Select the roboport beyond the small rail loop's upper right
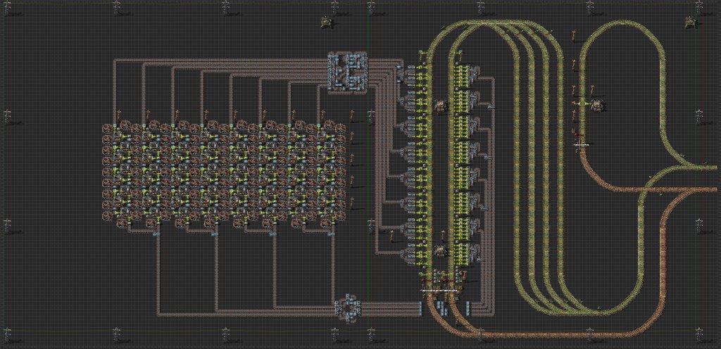The image size is (721, 349). click(x=689, y=22)
